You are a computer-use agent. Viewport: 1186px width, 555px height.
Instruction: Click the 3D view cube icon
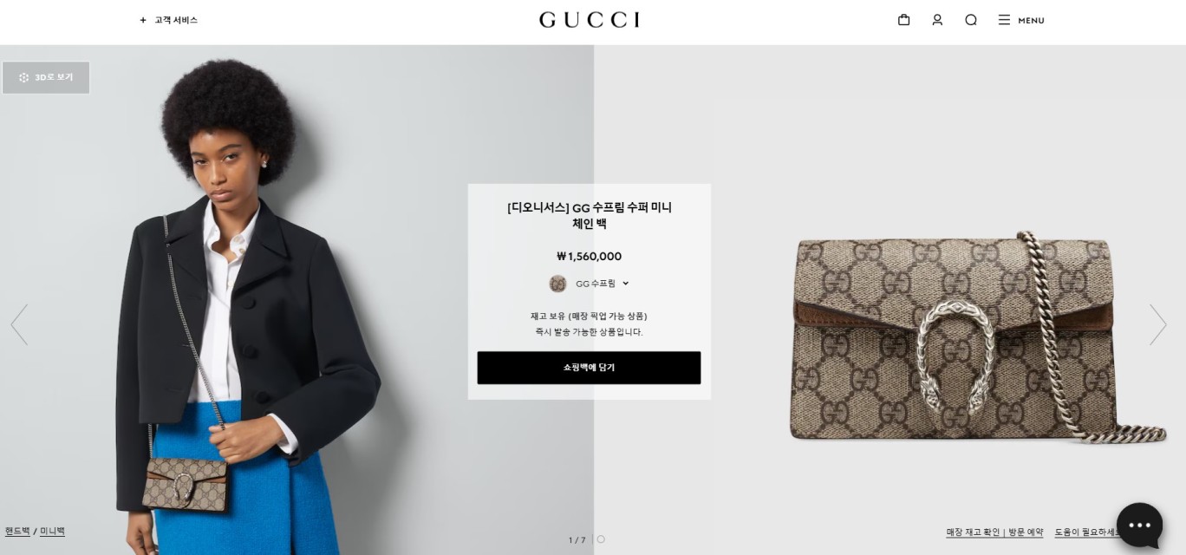(x=24, y=77)
